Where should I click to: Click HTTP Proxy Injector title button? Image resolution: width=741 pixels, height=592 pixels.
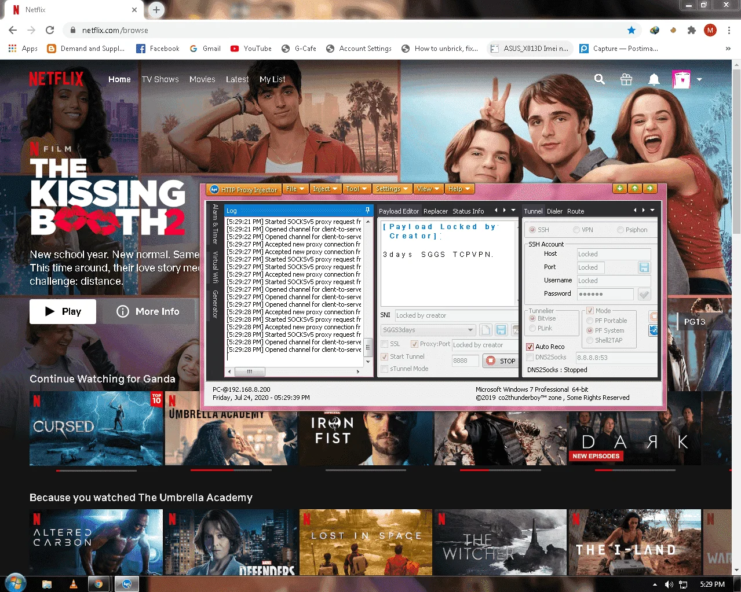pyautogui.click(x=243, y=189)
